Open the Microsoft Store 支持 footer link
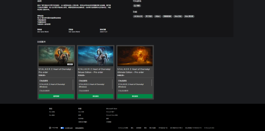The height and width of the screenshot is (131, 265). pos(112,115)
